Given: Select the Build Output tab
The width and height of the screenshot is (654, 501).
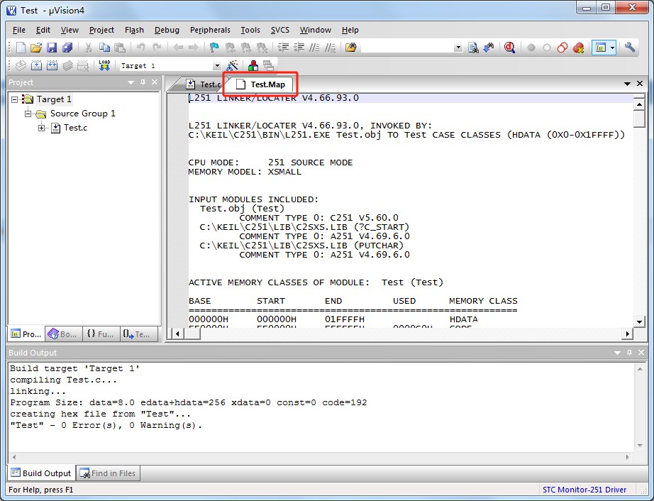Looking at the screenshot, I should pyautogui.click(x=41, y=473).
